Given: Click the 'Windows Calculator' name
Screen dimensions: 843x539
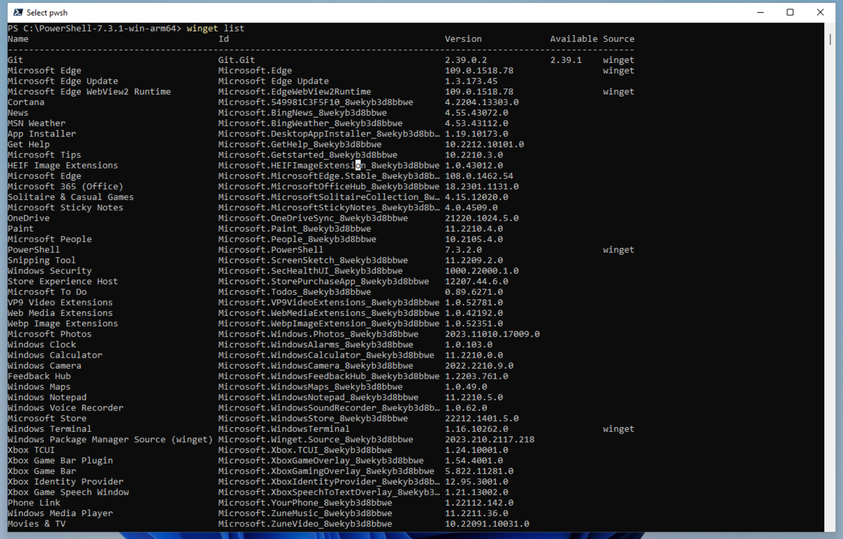Looking at the screenshot, I should tap(55, 355).
